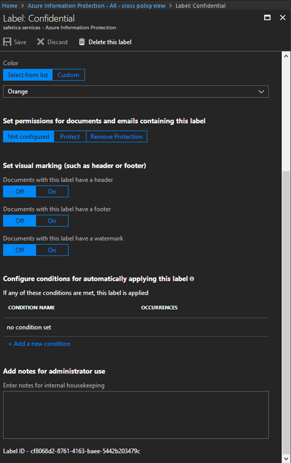Turn On the document watermark
Screen dimensions: 291x463
pyautogui.click(x=52, y=250)
